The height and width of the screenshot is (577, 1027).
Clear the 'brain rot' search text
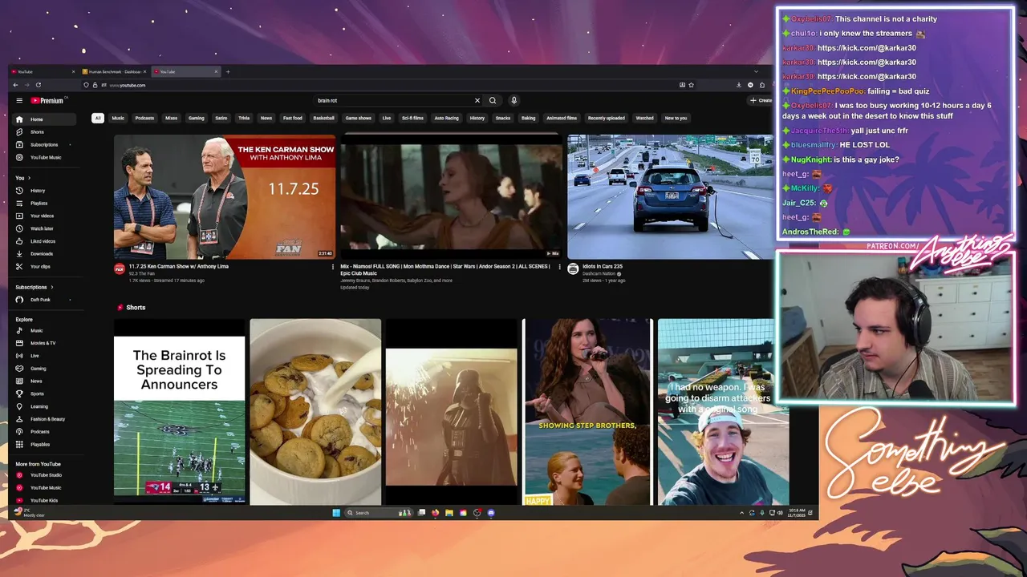pyautogui.click(x=477, y=100)
